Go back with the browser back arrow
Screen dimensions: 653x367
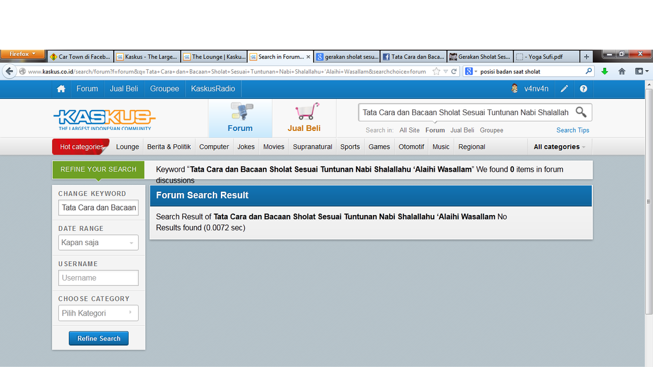tap(9, 71)
